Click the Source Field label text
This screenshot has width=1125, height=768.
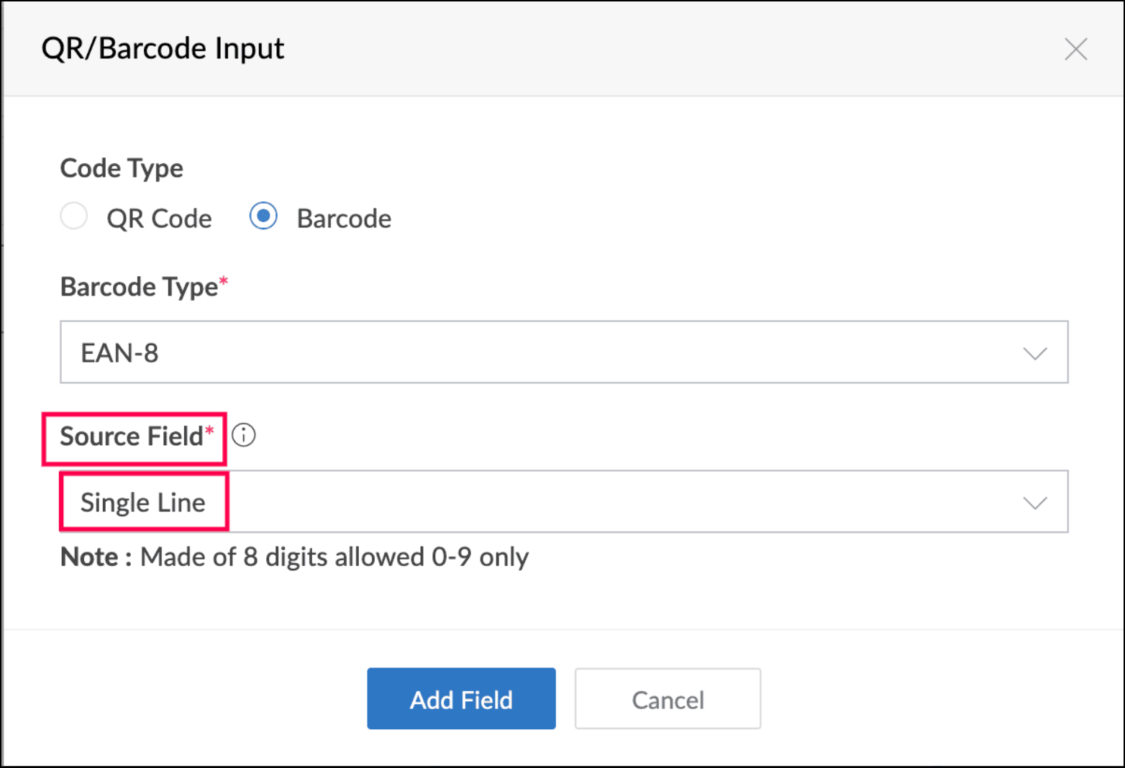coord(131,436)
